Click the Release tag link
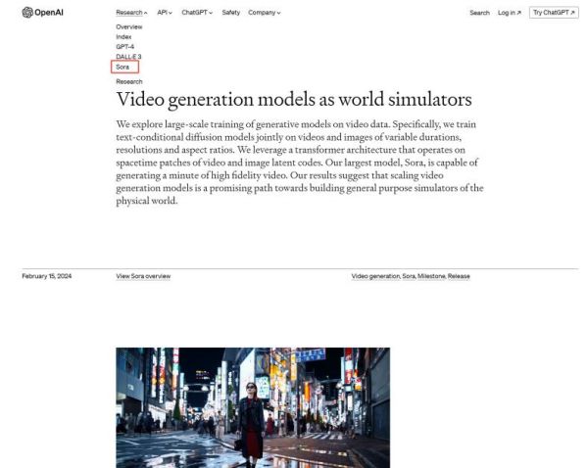Viewport: 588px width, 468px height. (460, 276)
